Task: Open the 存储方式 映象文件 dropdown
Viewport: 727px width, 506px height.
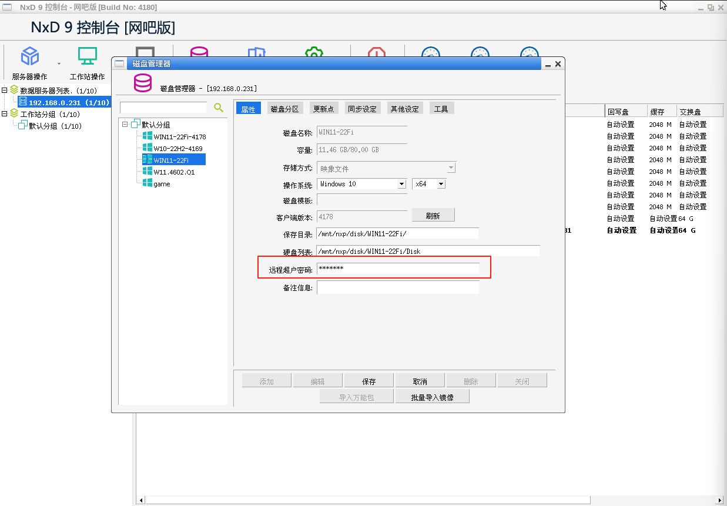Action: pos(451,167)
